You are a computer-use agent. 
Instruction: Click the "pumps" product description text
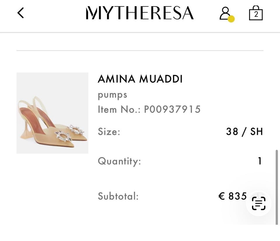click(x=112, y=95)
